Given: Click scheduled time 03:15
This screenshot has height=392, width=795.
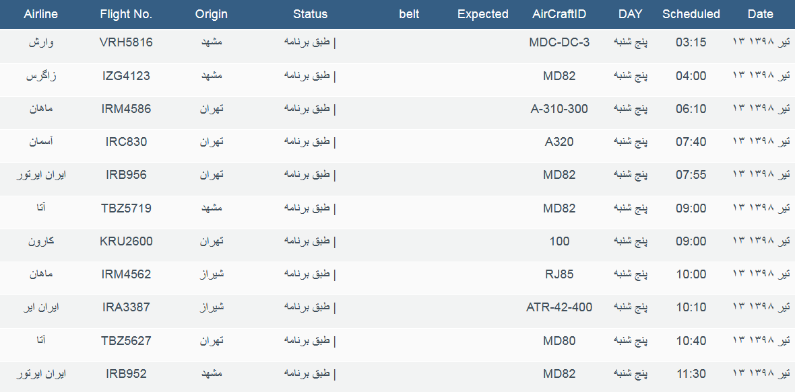Looking at the screenshot, I should click(x=691, y=42).
